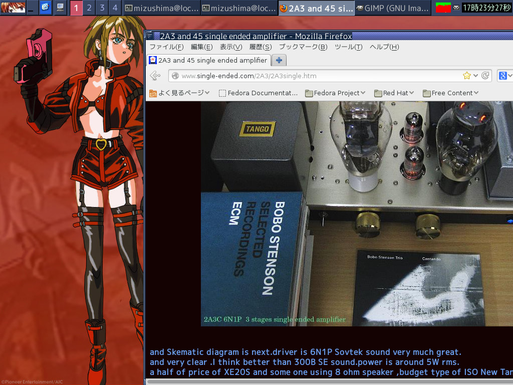513x385 pixels.
Task: Switch to workspace 2 in the pager
Action: point(89,8)
